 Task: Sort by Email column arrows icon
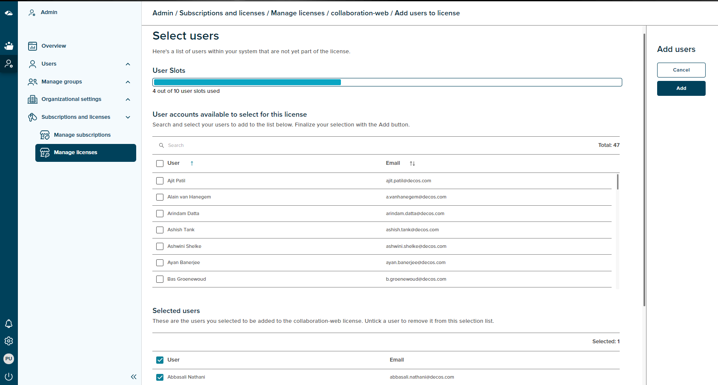[412, 164]
